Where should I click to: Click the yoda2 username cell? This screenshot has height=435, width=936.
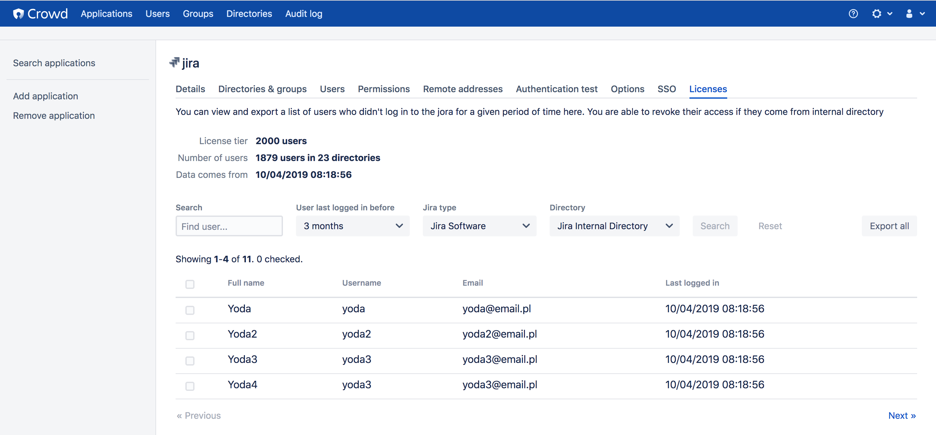(x=356, y=334)
